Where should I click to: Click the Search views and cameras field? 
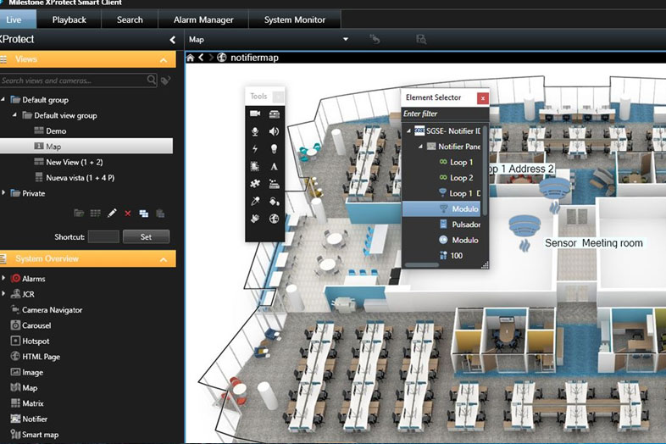79,80
